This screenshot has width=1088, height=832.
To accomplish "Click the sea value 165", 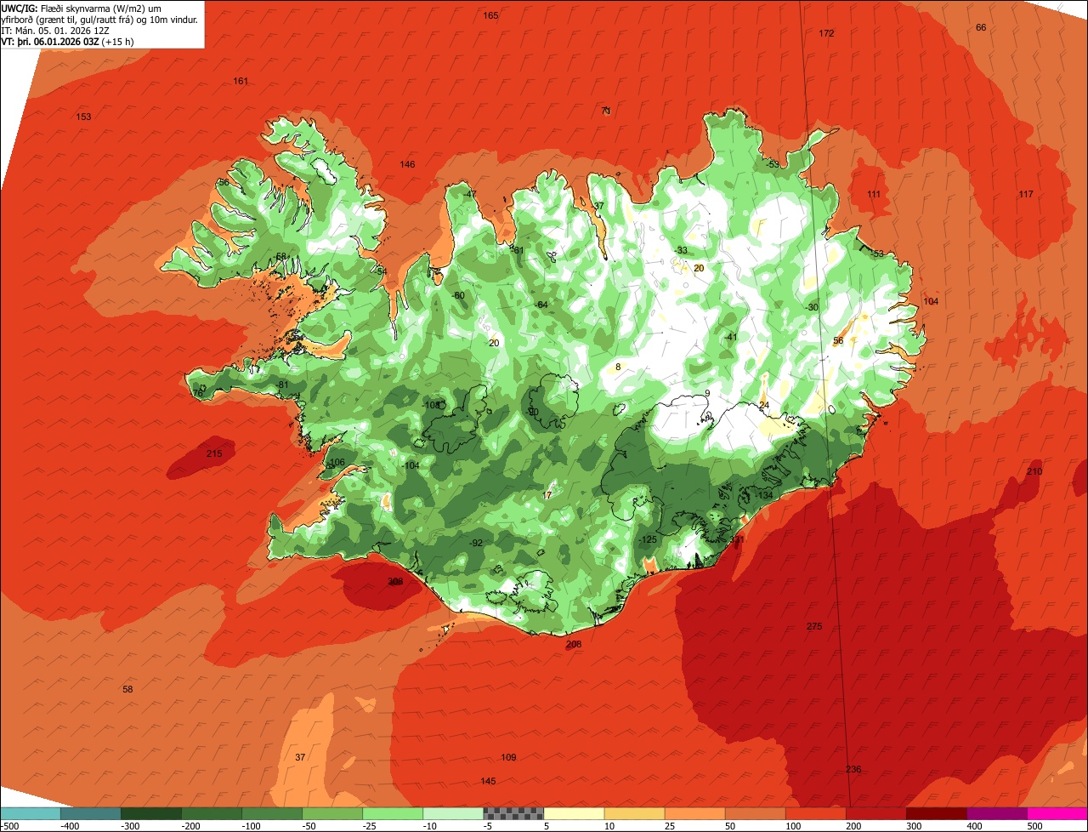I will (490, 15).
